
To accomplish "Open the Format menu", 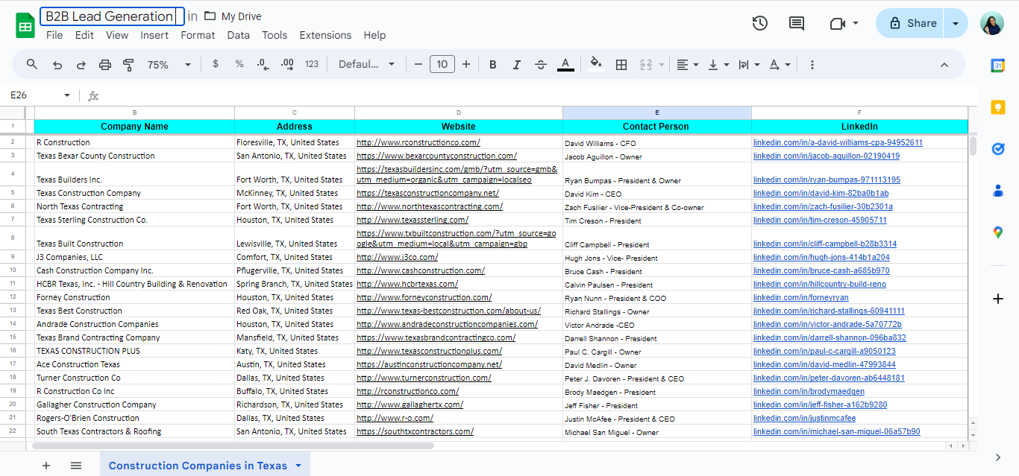I will tap(198, 35).
